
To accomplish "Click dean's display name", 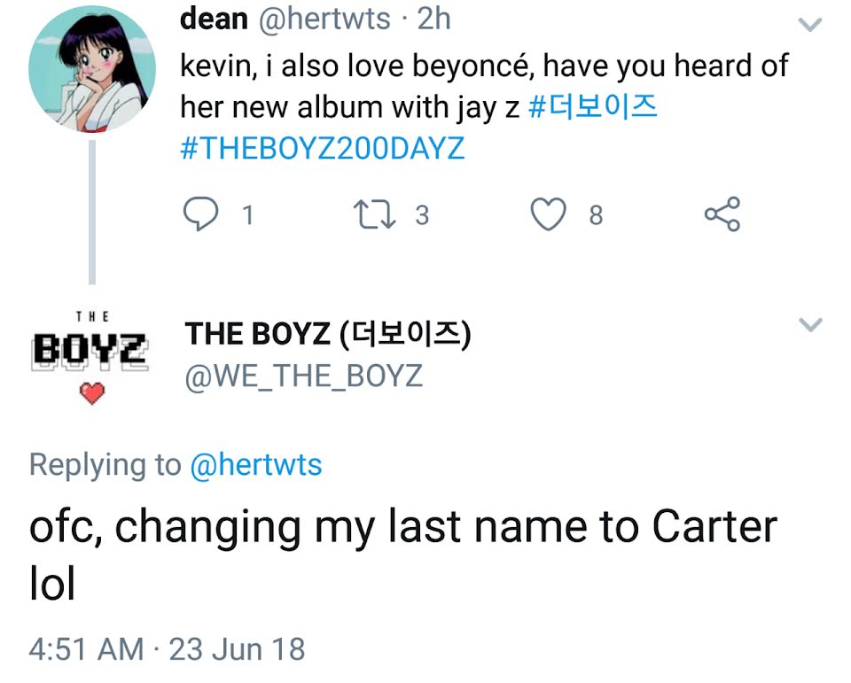I will [214, 19].
